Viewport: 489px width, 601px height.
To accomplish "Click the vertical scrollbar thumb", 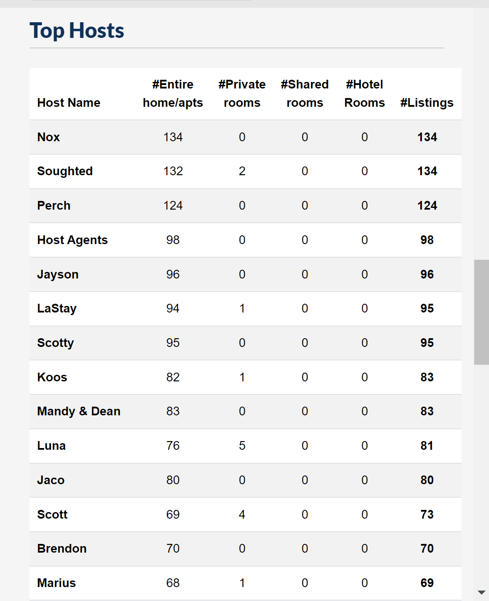I will coord(481,312).
